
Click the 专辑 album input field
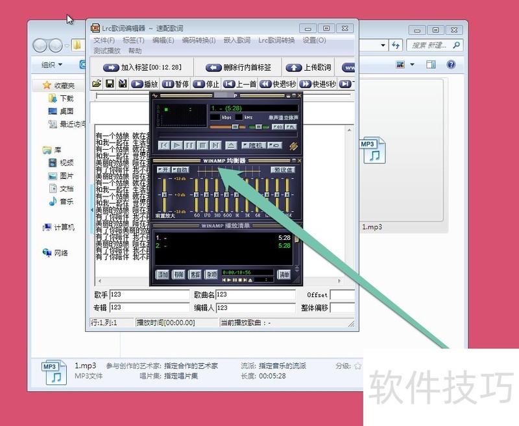click(x=149, y=307)
